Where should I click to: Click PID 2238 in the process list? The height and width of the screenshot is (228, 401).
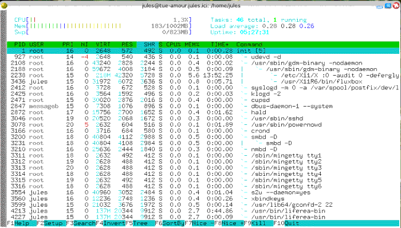[18, 76]
